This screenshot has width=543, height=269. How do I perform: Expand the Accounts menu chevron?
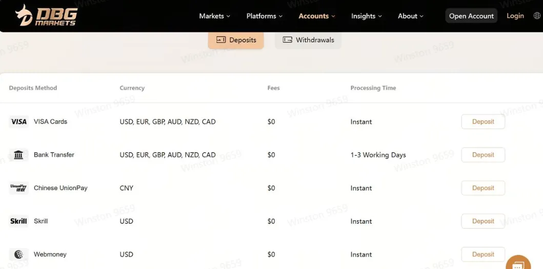tap(333, 16)
